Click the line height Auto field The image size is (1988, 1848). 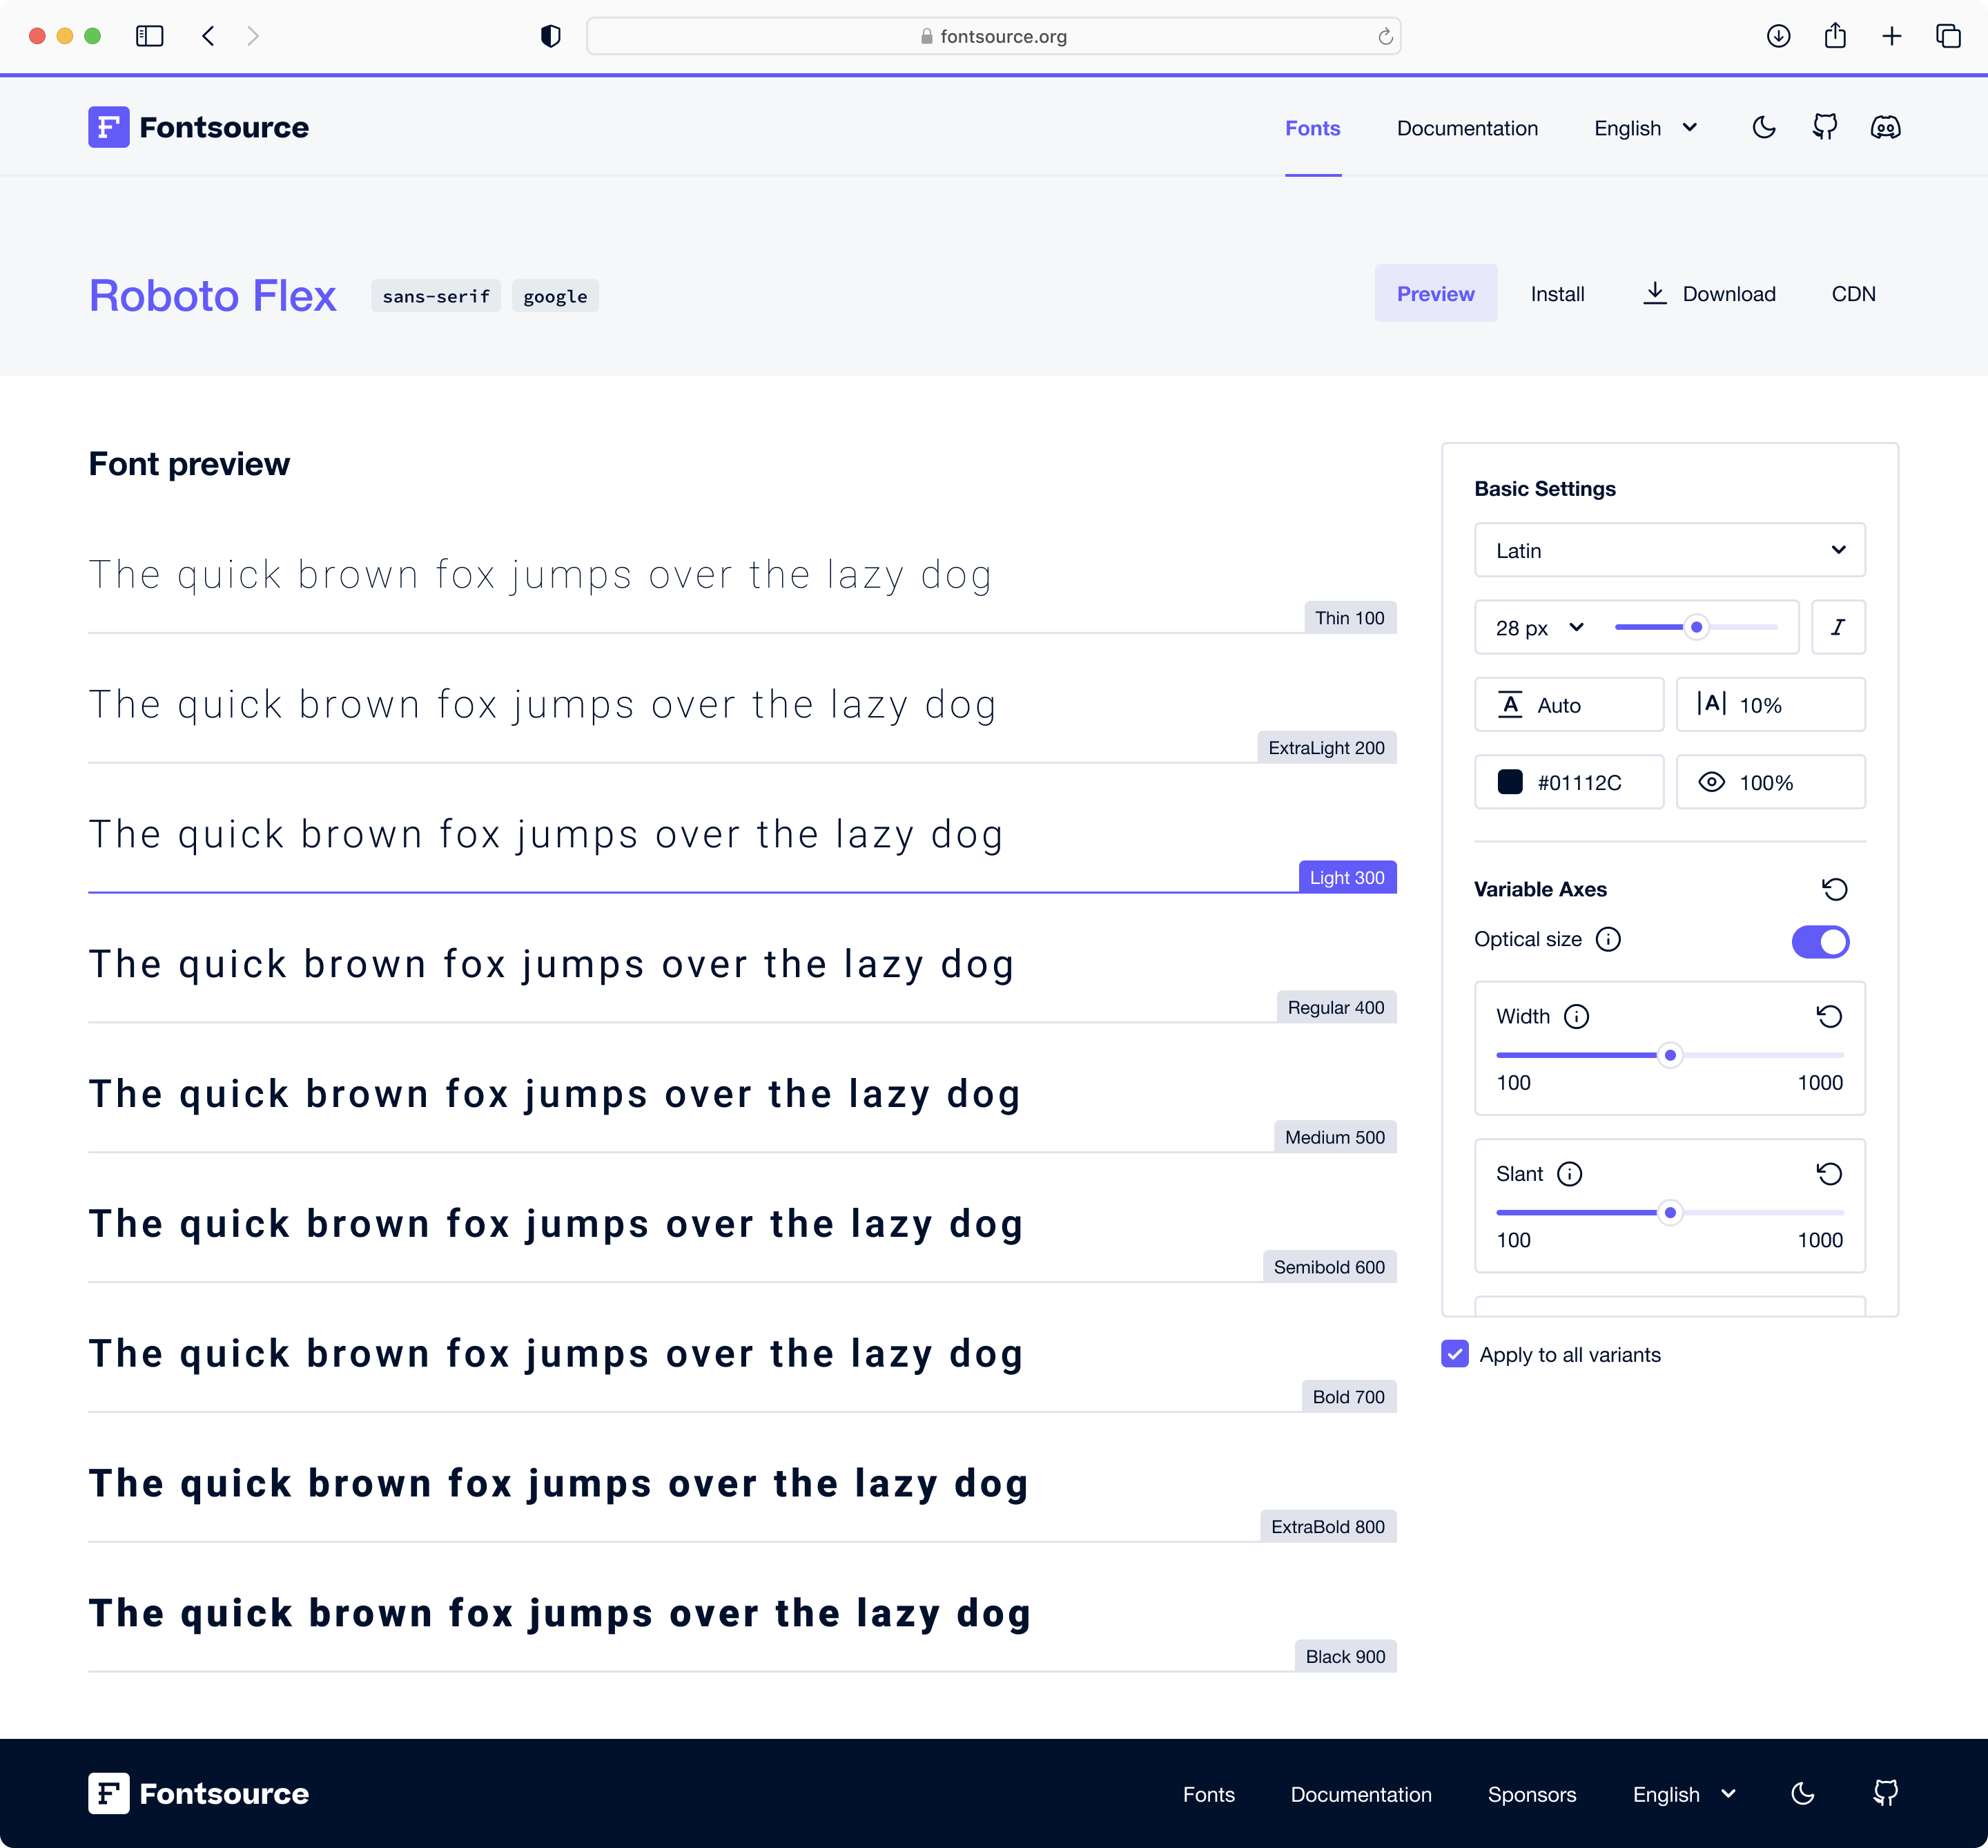point(1568,705)
